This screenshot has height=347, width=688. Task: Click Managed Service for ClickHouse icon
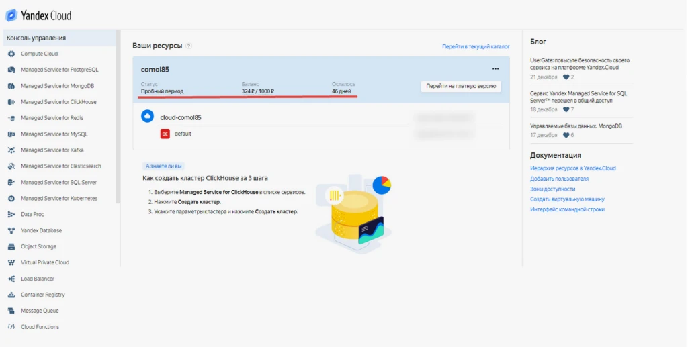coord(11,102)
